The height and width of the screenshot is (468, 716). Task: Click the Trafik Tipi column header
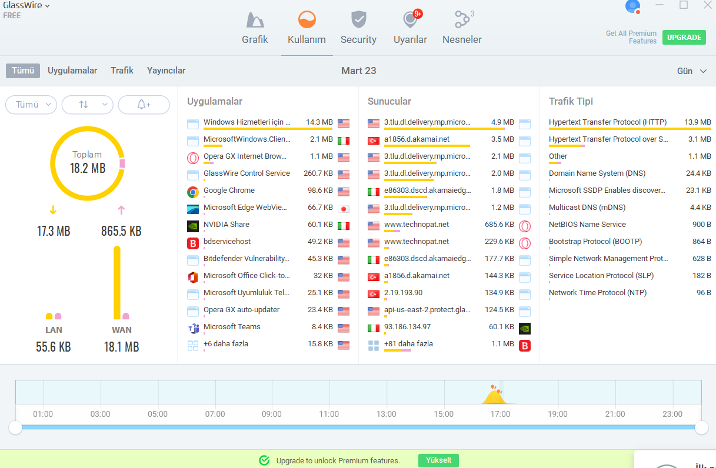tap(571, 101)
